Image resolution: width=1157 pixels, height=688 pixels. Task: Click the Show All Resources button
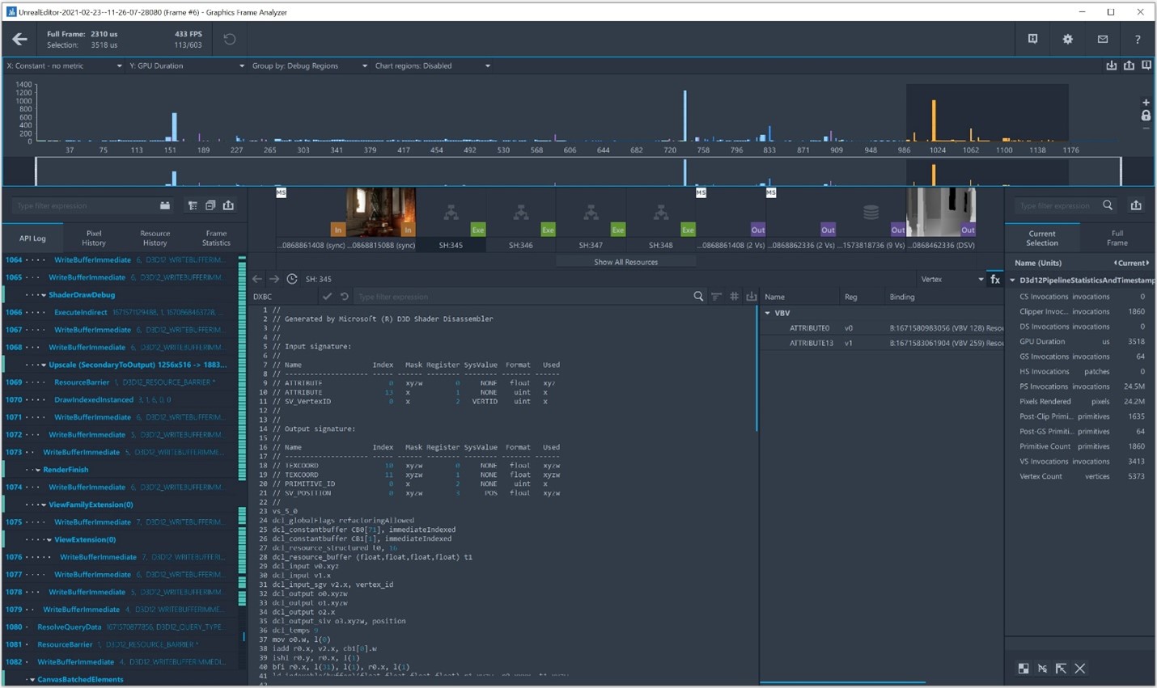(625, 262)
